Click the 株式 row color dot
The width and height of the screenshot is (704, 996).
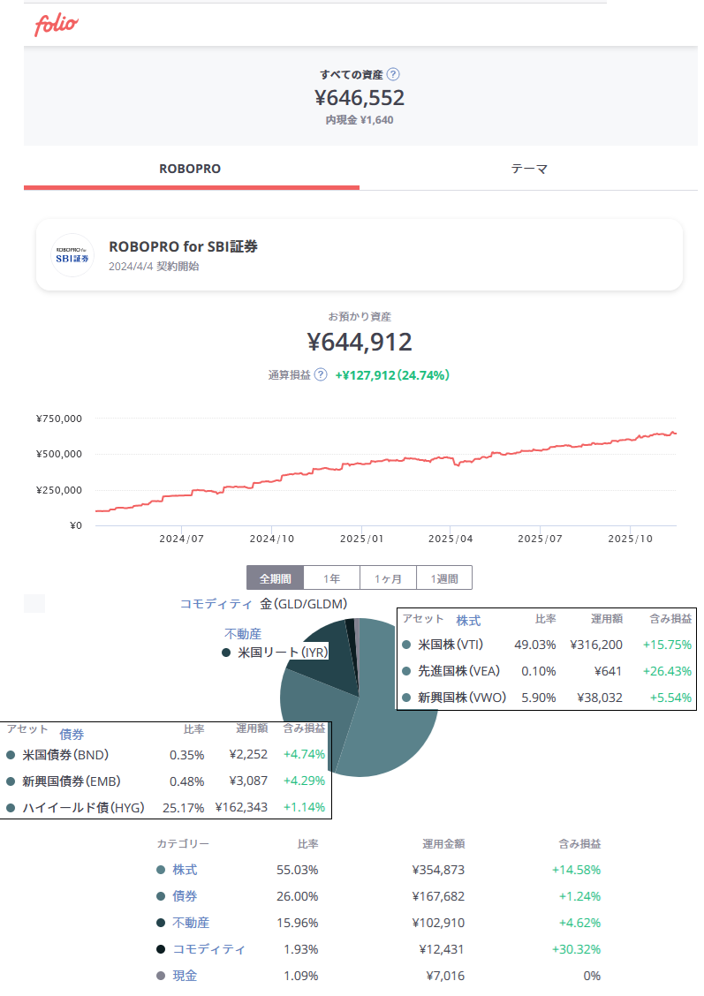161,870
